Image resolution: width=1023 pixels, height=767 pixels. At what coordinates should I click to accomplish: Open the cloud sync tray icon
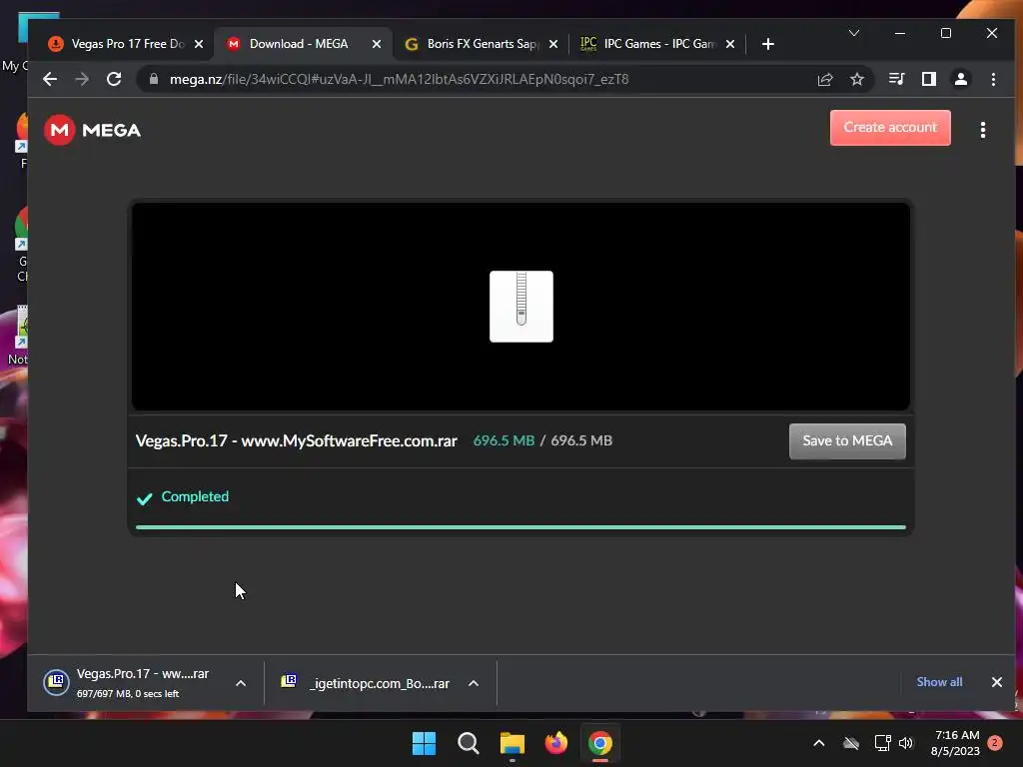click(851, 743)
